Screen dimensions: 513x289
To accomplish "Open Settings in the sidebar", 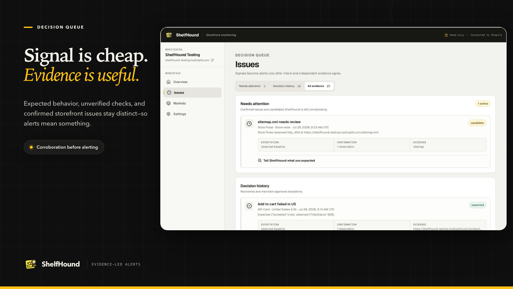I will click(x=192, y=114).
